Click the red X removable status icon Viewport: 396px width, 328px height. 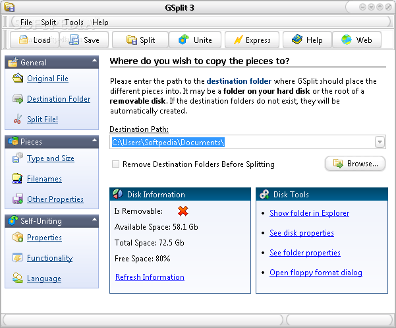coord(183,211)
